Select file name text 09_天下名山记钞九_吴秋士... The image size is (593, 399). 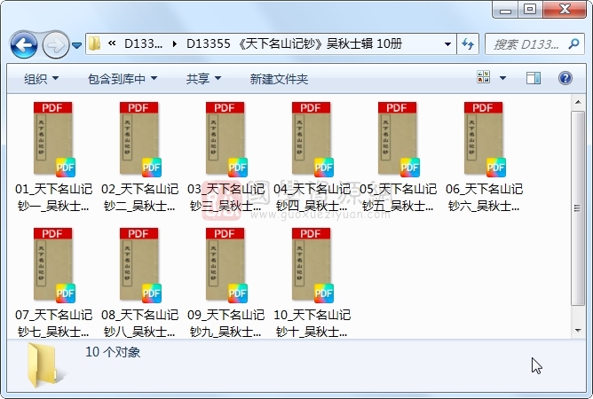tap(226, 323)
